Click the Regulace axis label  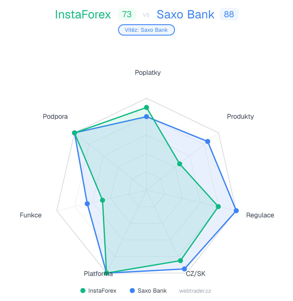[260, 215]
